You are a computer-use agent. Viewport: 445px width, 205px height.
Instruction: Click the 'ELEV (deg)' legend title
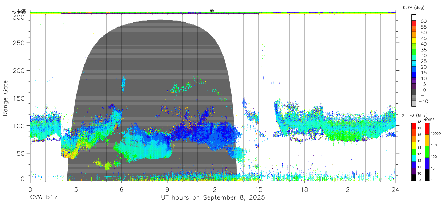tap(413, 7)
